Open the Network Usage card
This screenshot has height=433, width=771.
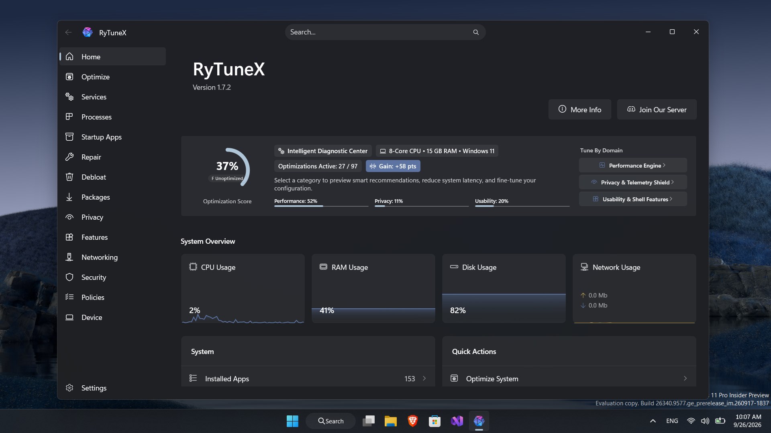634,288
